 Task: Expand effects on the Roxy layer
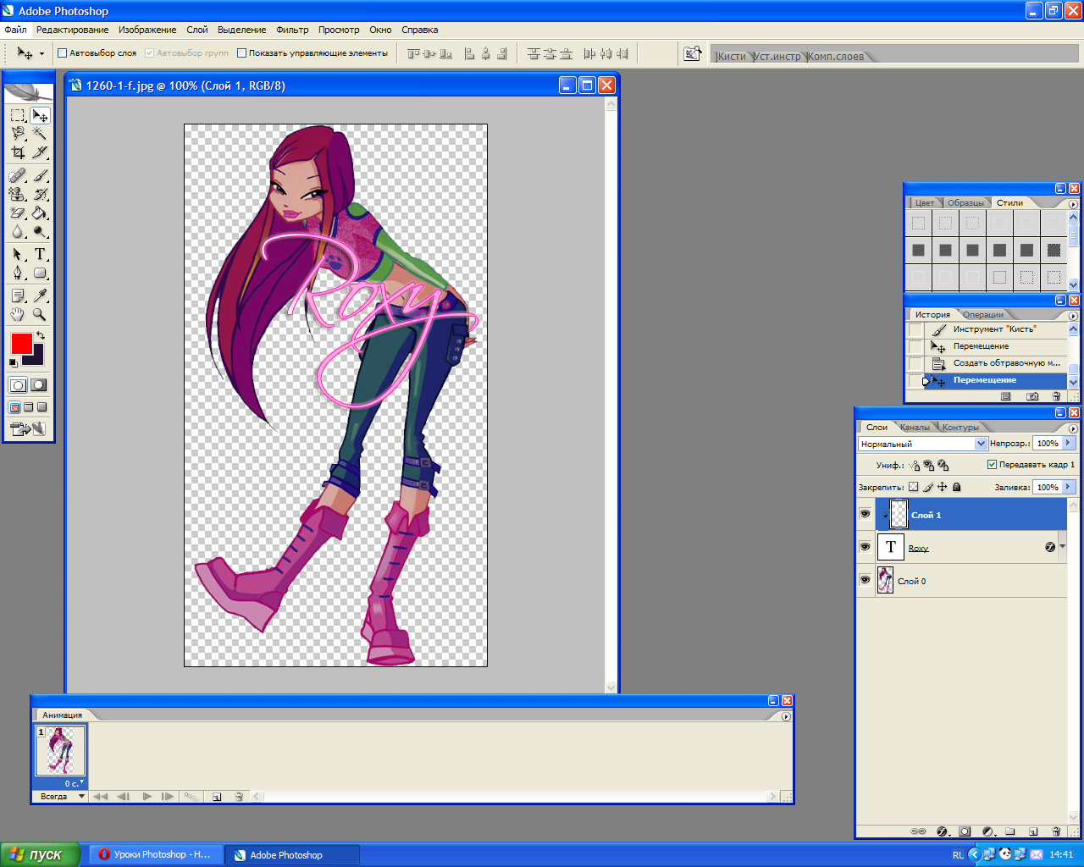(1062, 547)
